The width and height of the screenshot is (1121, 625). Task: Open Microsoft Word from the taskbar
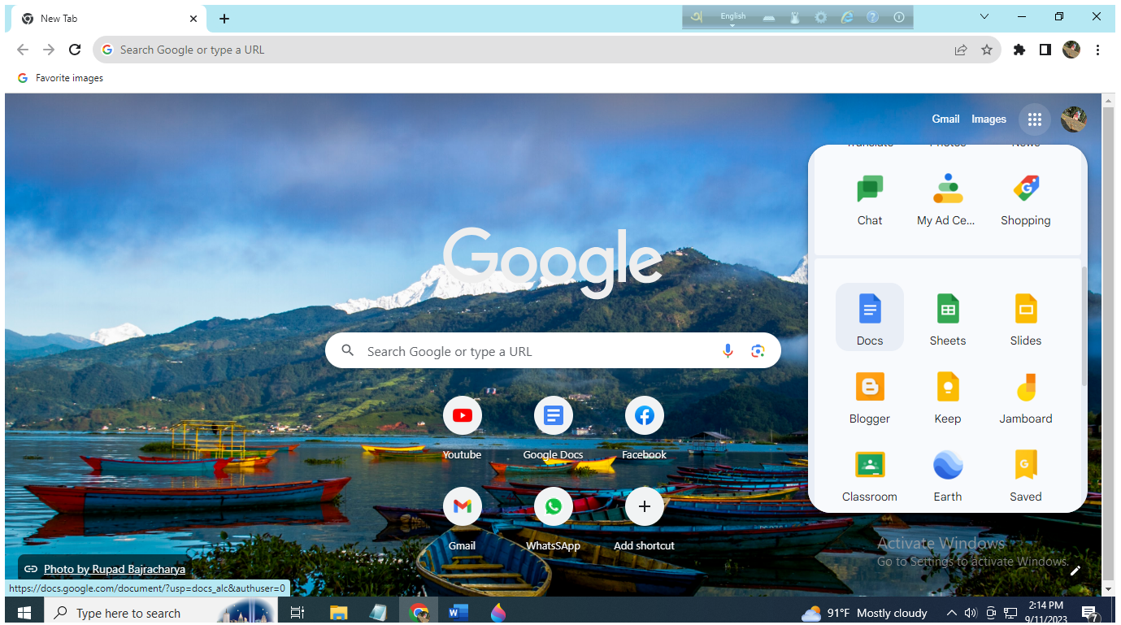pos(458,613)
